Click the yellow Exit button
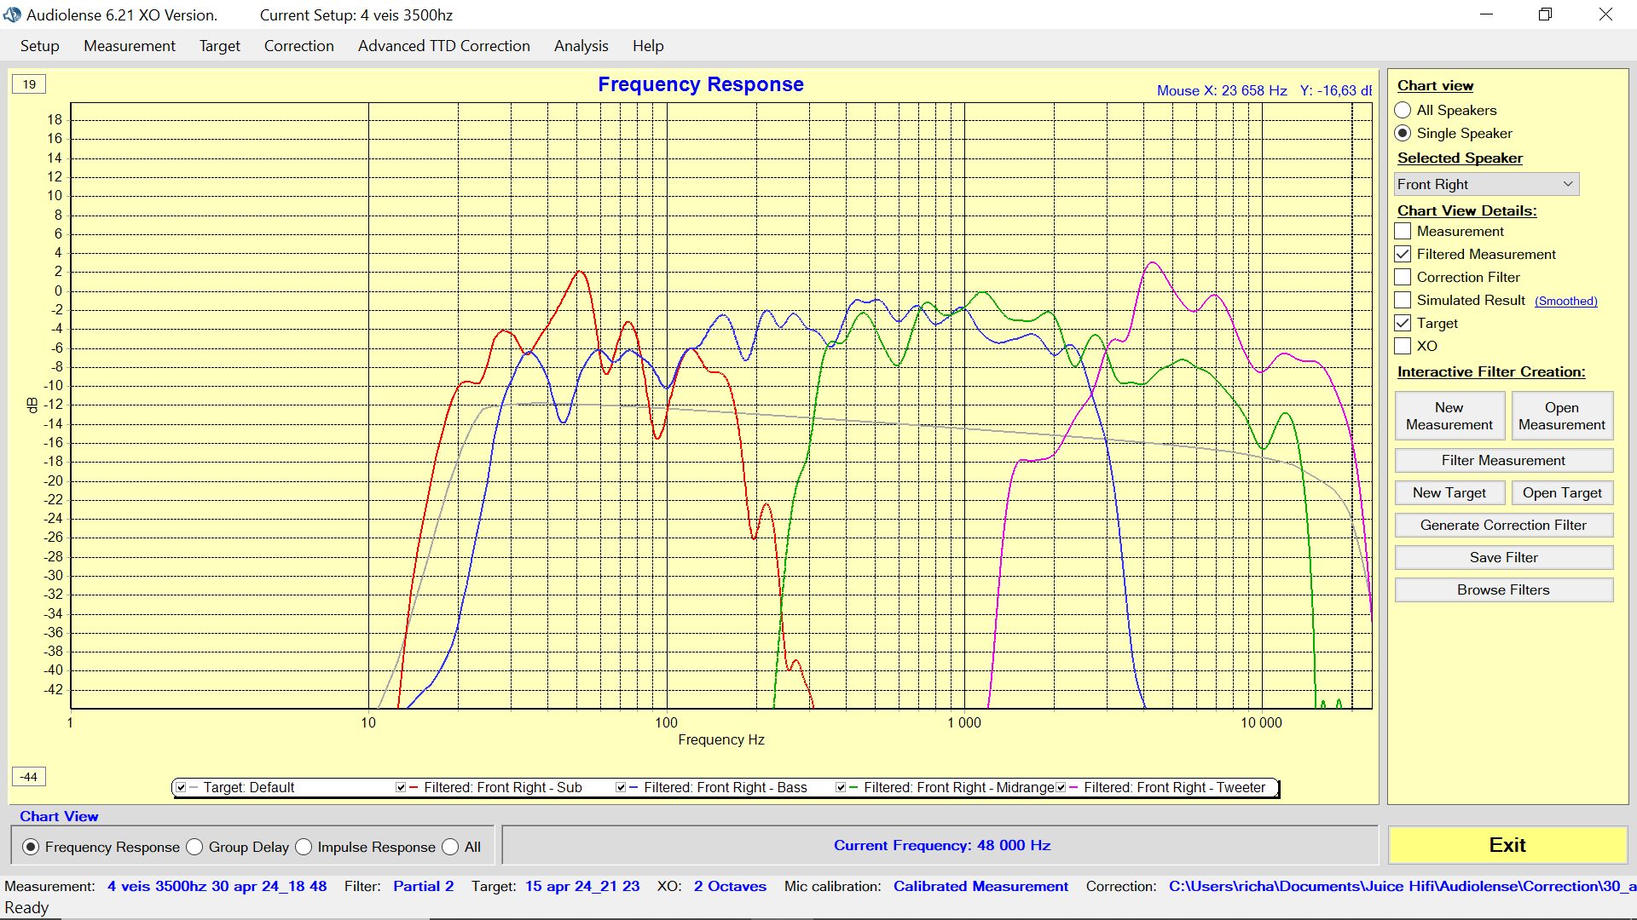1637x920 pixels. [1507, 845]
